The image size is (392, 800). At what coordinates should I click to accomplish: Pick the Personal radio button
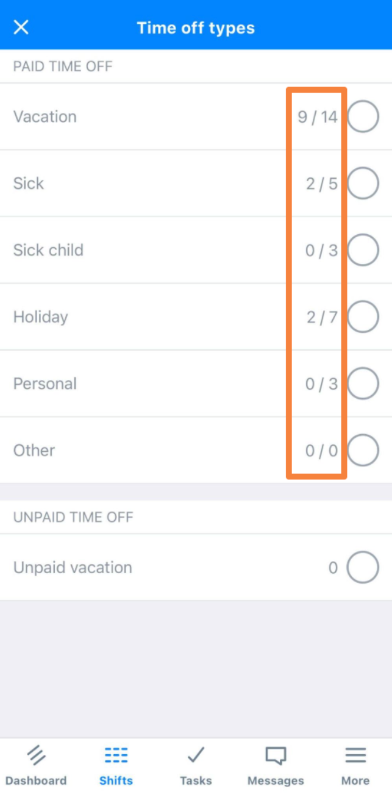click(363, 384)
